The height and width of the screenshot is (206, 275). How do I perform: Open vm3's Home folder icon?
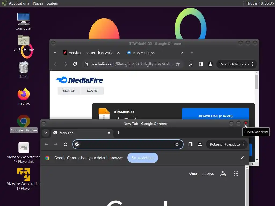click(x=24, y=43)
